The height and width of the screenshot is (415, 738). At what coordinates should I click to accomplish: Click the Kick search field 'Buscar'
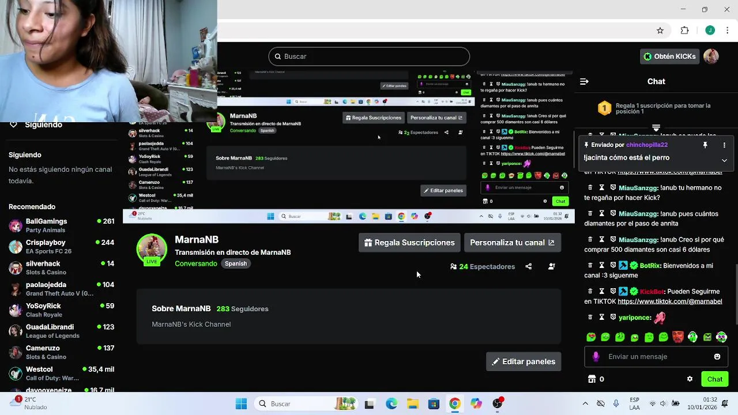(369, 56)
